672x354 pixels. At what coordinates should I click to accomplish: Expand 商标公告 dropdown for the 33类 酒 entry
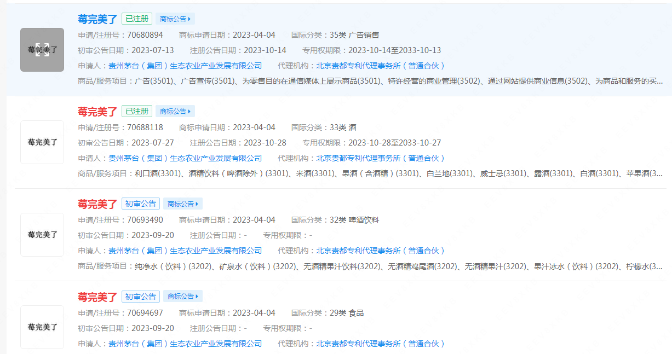(x=175, y=112)
